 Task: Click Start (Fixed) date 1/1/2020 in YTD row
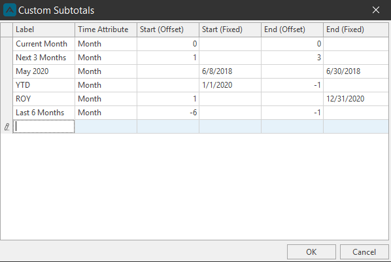(230, 85)
